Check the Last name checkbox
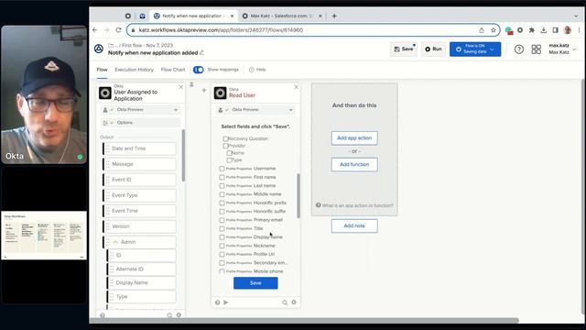The height and width of the screenshot is (330, 586). [222, 186]
